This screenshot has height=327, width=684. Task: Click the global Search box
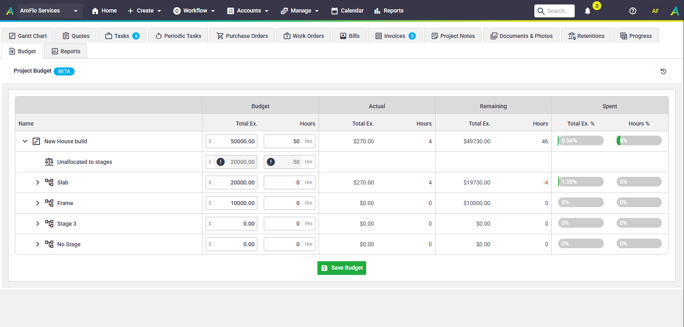(x=555, y=11)
